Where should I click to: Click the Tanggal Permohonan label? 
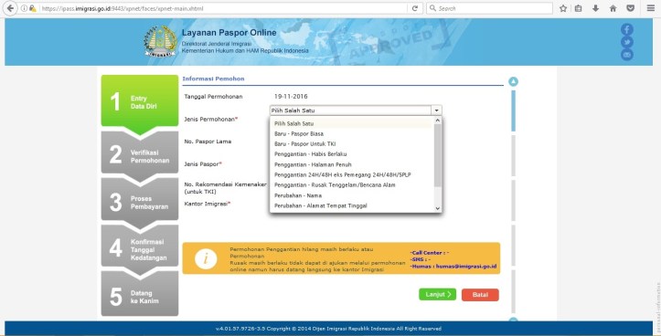coord(213,97)
